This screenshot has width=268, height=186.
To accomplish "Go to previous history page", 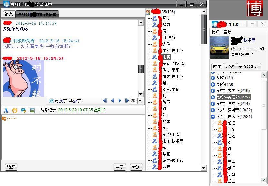I will [x=112, y=101].
